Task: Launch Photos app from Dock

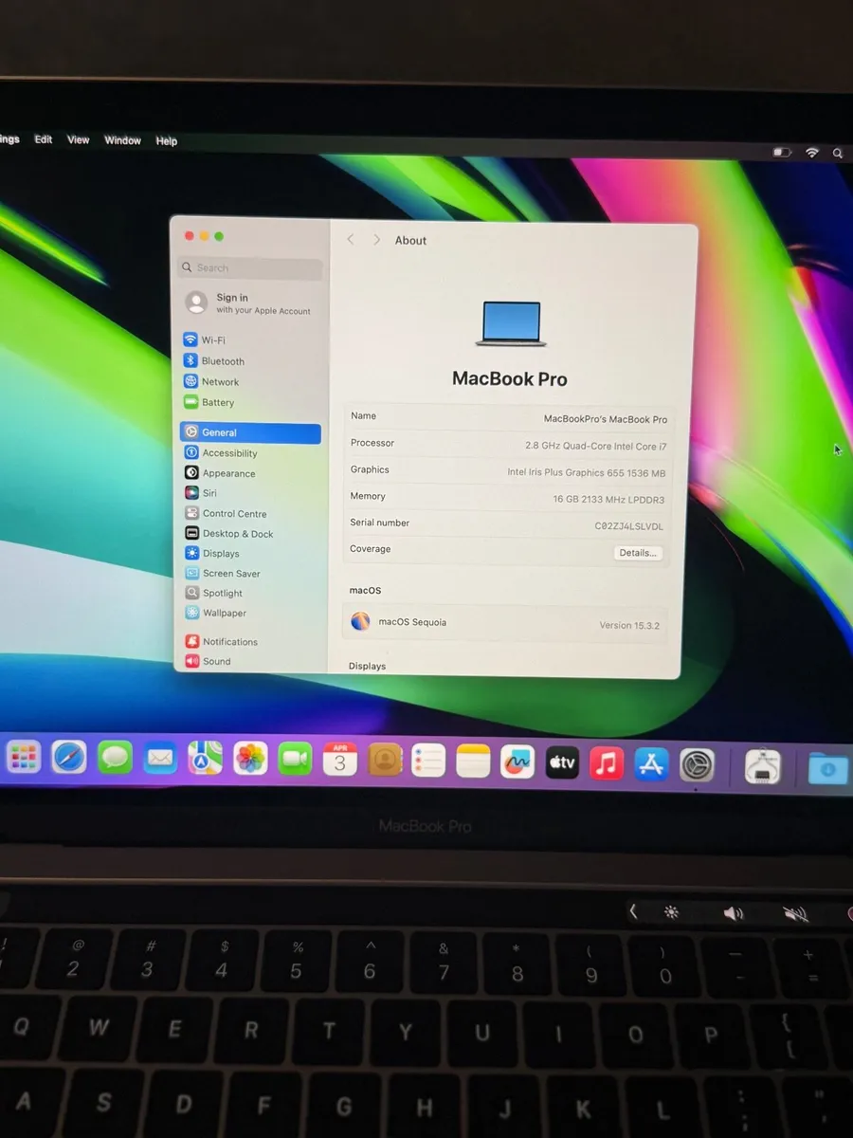Action: click(x=251, y=759)
